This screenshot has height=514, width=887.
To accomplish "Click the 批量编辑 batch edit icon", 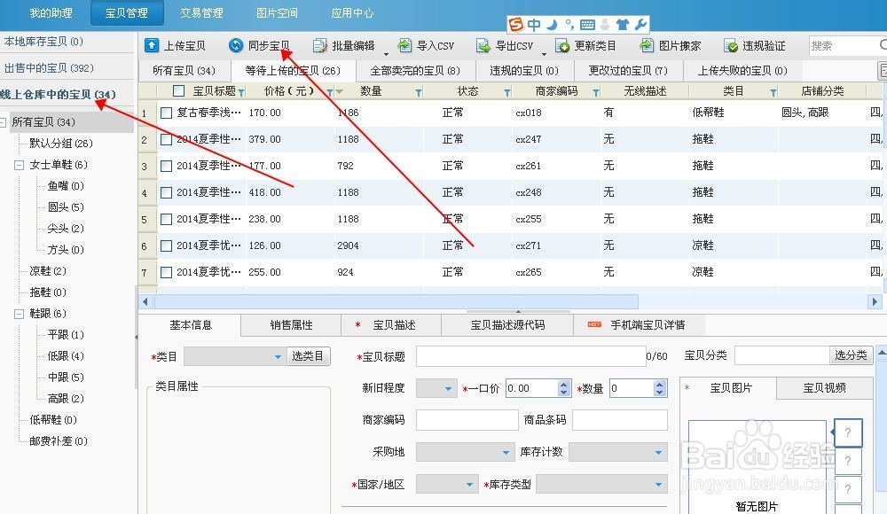I will tap(320, 45).
